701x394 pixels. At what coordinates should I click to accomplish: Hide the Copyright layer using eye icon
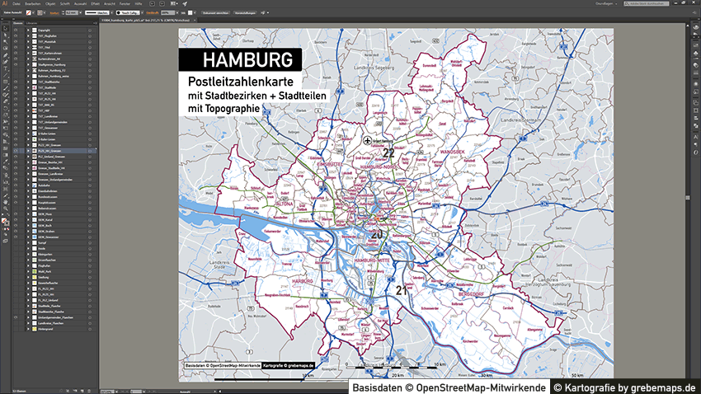(x=16, y=30)
